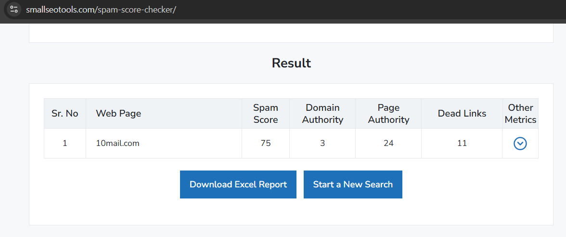Expand Other Metrics for 10mail.com
This screenshot has width=566, height=237.
pyautogui.click(x=520, y=144)
